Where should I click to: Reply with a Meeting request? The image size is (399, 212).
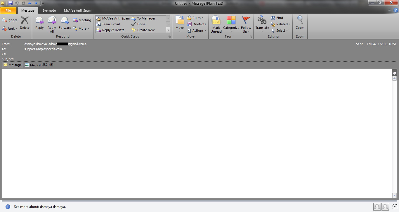coord(82,20)
